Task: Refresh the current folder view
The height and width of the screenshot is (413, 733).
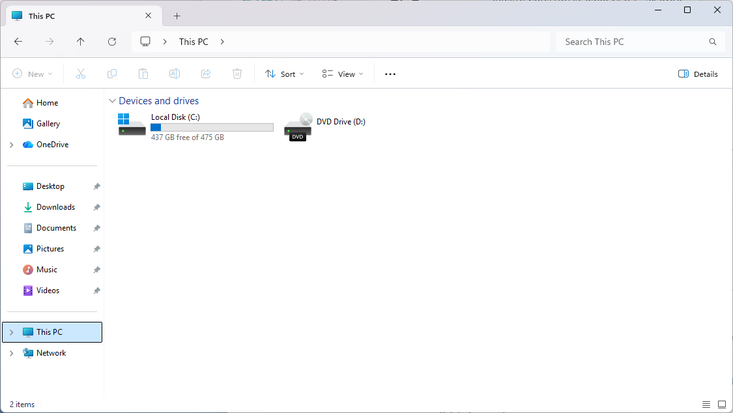Action: click(x=112, y=42)
